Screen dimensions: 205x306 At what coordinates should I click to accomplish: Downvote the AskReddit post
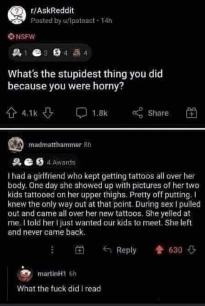click(48, 114)
